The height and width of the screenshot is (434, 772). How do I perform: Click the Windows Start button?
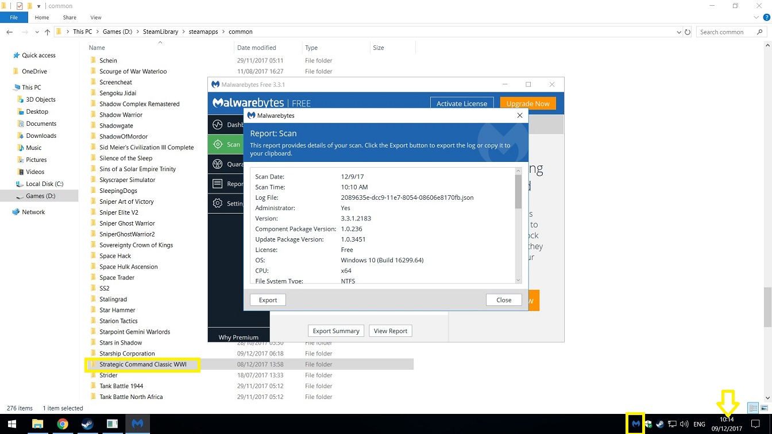click(12, 424)
